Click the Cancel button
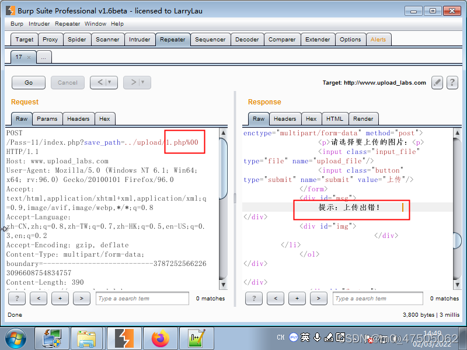This screenshot has width=467, height=350. click(x=68, y=82)
